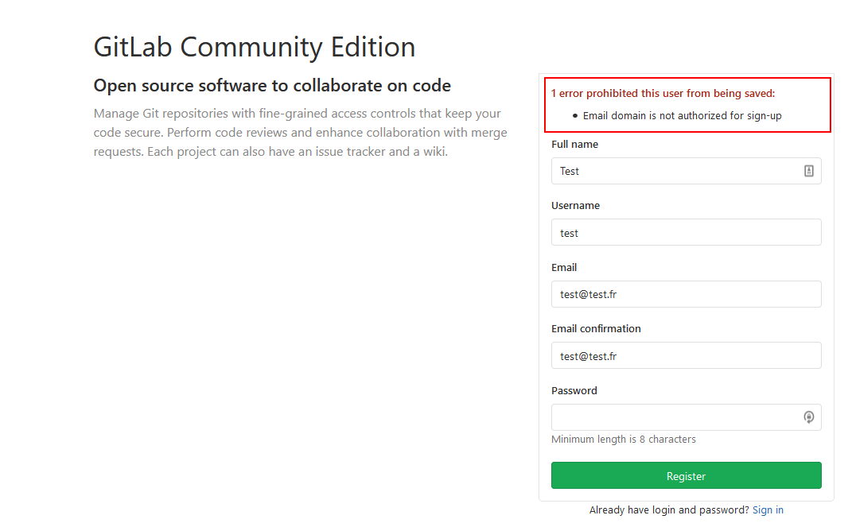This screenshot has height=523, width=848.
Task: Click the email domain not authorized message
Action: click(682, 116)
